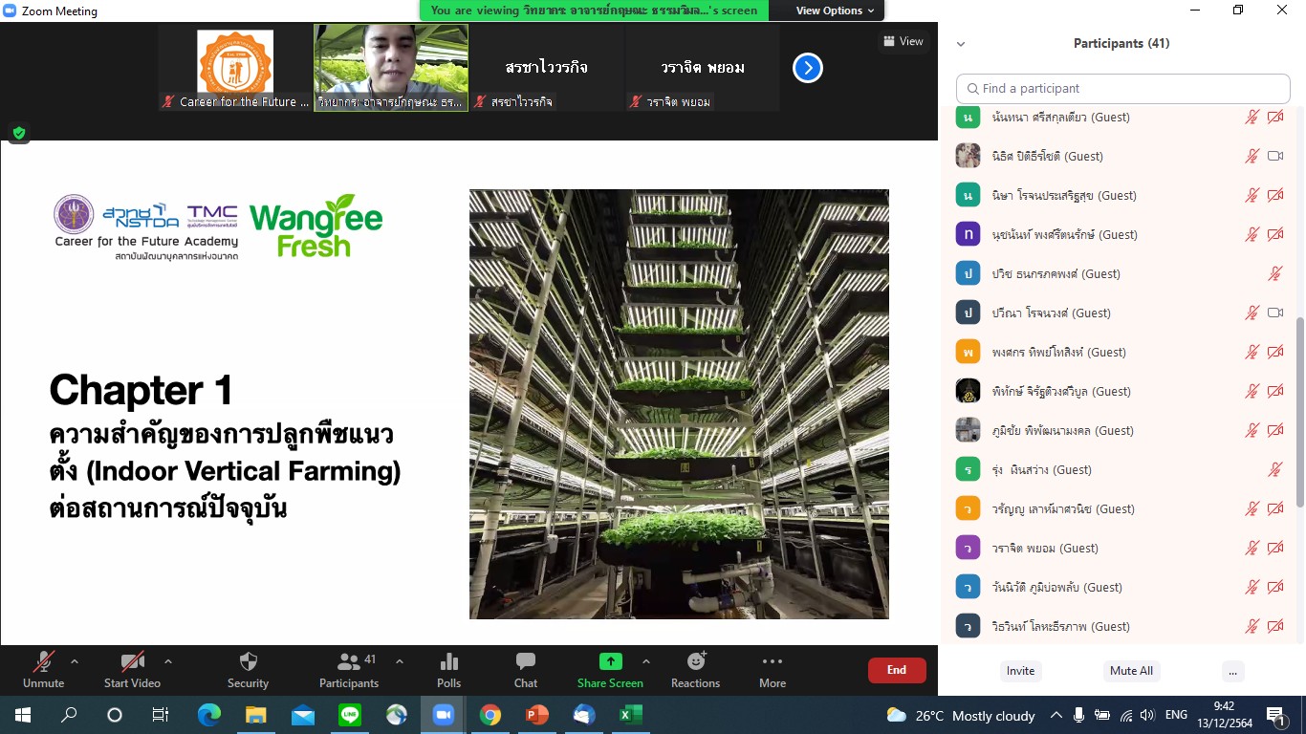
Task: Open the Chat panel icon
Action: click(525, 662)
